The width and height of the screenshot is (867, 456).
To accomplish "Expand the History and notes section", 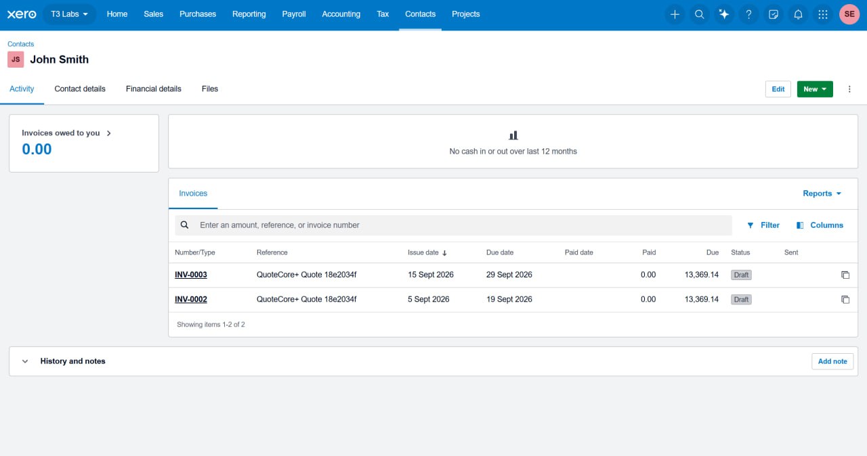I will [25, 361].
